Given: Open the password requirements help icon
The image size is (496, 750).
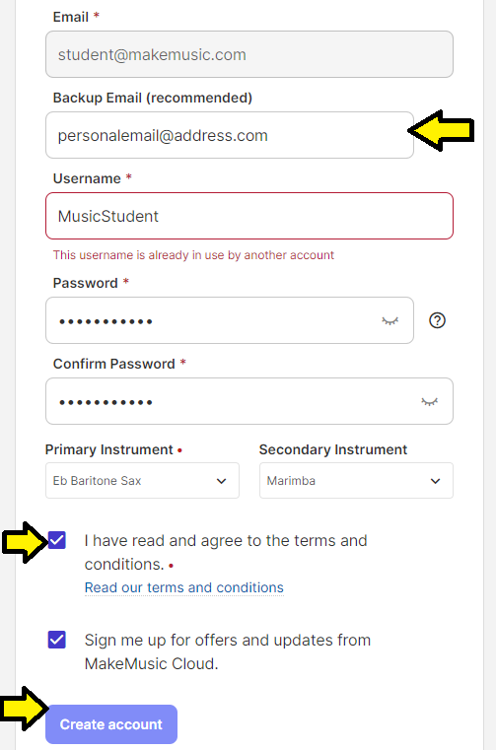Looking at the screenshot, I should click(437, 320).
